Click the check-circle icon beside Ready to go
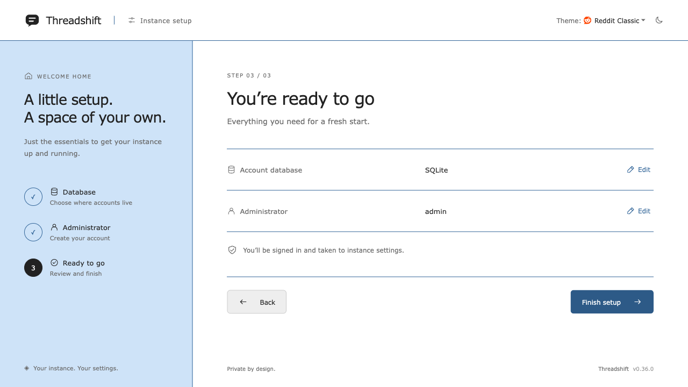The width and height of the screenshot is (688, 387). click(x=54, y=263)
